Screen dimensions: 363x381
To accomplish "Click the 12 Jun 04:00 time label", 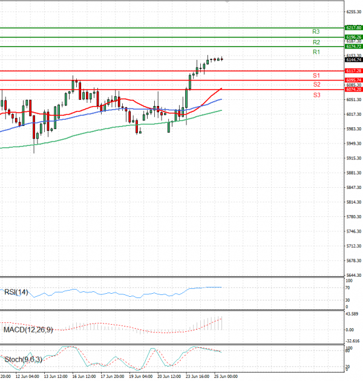I will [27, 376].
